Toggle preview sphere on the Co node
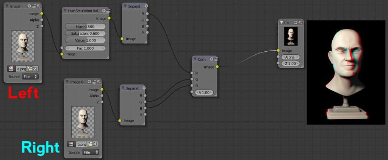The height and width of the screenshot is (160, 388). click(x=300, y=22)
